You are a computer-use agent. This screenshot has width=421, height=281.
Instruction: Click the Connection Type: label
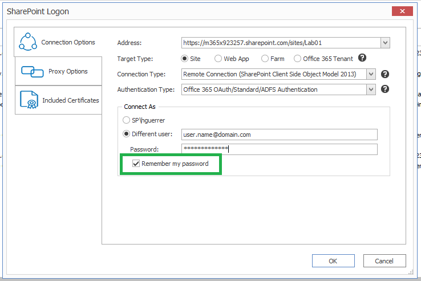click(141, 74)
